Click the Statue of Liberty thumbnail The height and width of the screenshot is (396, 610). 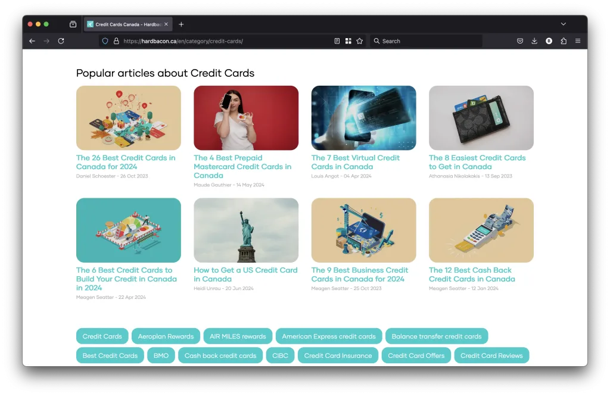coord(246,230)
